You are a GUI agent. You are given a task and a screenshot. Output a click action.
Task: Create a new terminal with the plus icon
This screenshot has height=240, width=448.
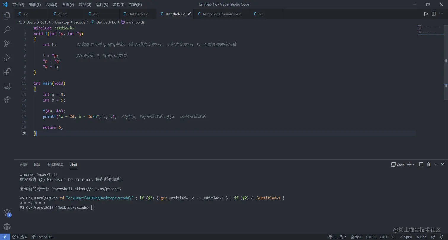409,165
